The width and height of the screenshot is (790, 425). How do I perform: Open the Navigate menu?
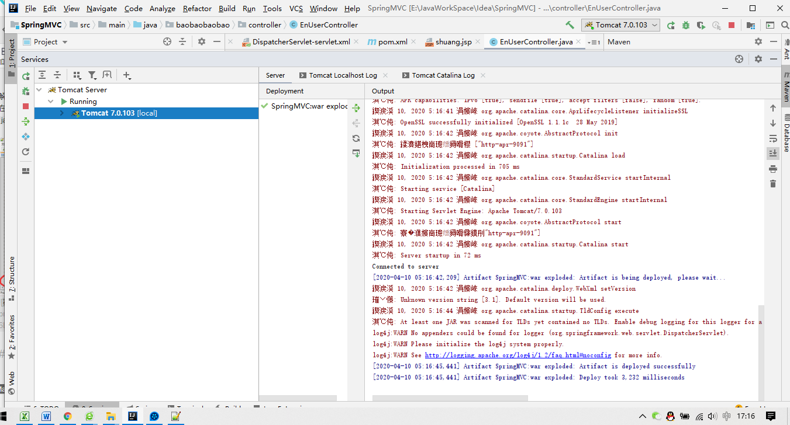[x=102, y=8]
